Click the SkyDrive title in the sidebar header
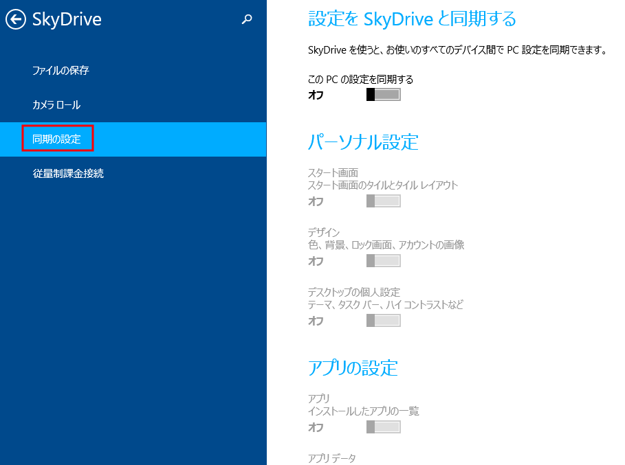 click(x=67, y=20)
